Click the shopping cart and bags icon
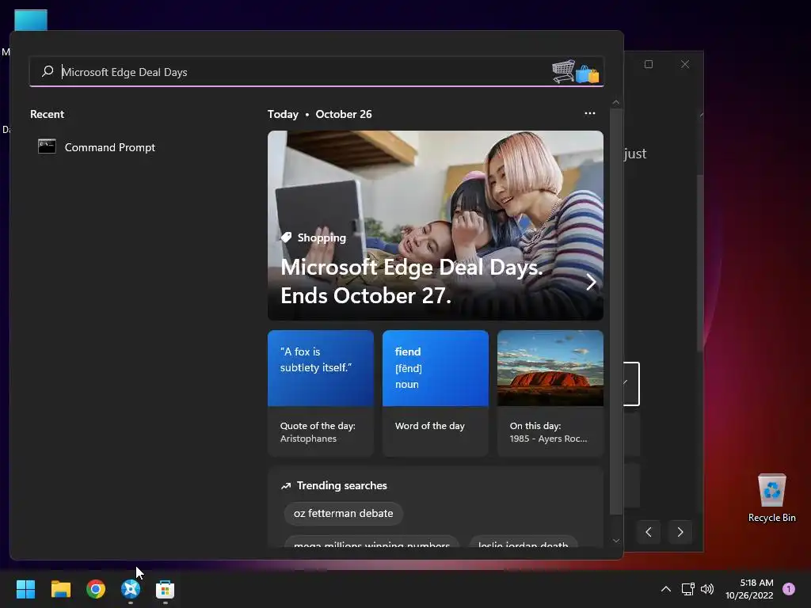 click(576, 72)
